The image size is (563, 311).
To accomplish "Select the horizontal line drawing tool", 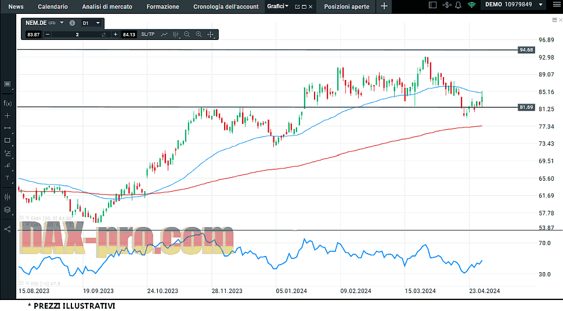I will pyautogui.click(x=7, y=128).
